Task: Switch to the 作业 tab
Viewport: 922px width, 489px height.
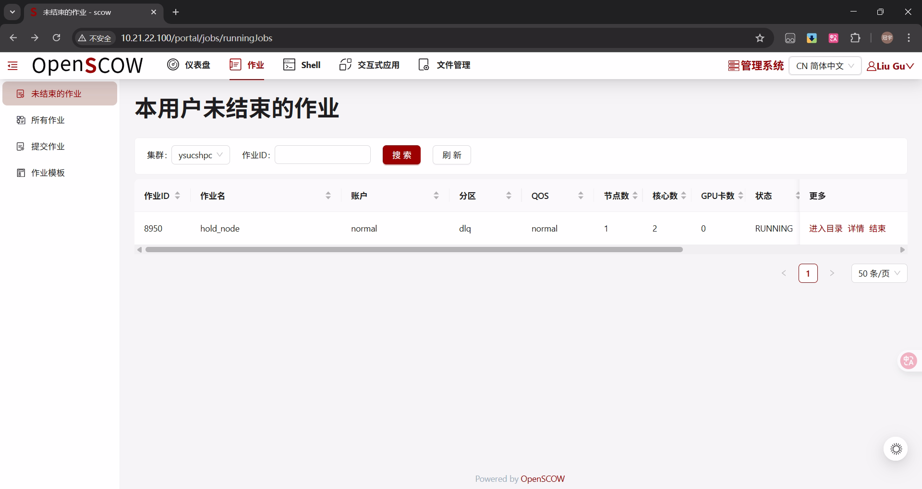Action: 247,65
